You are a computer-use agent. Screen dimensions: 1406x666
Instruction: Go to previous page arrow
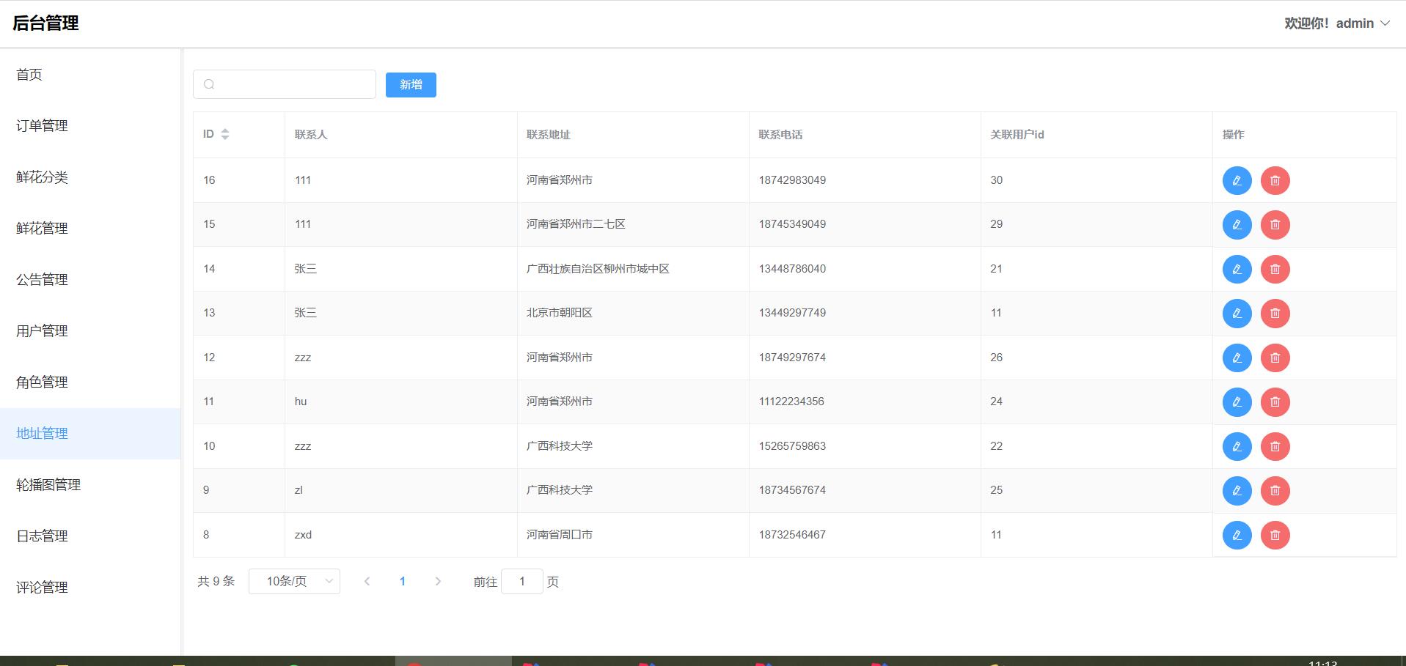(x=367, y=581)
